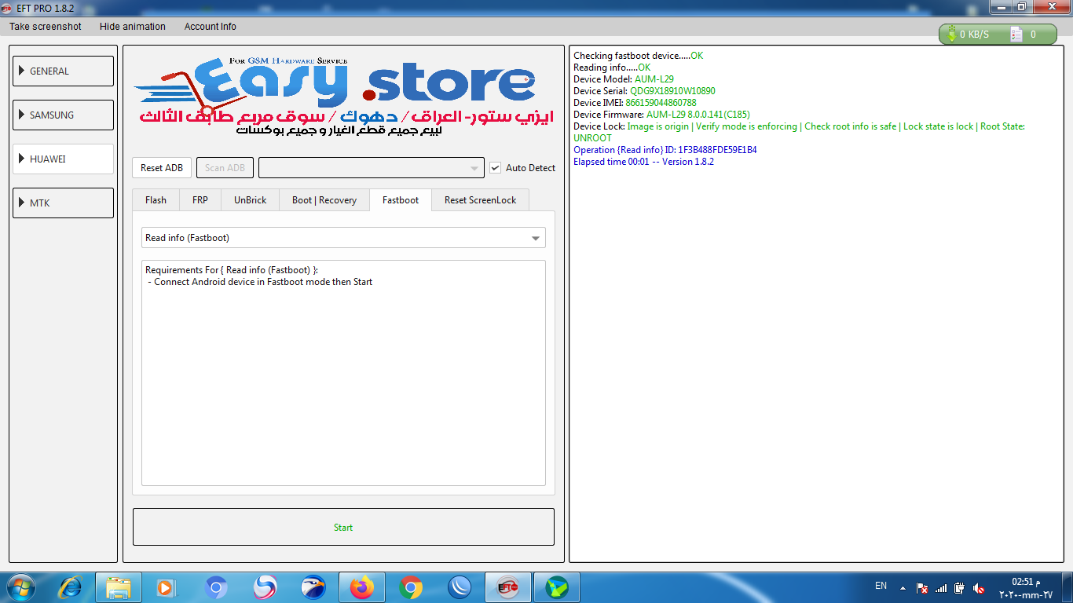Open the blue crescent circle taskbar icon
Screen dimensions: 1073x603
point(460,587)
